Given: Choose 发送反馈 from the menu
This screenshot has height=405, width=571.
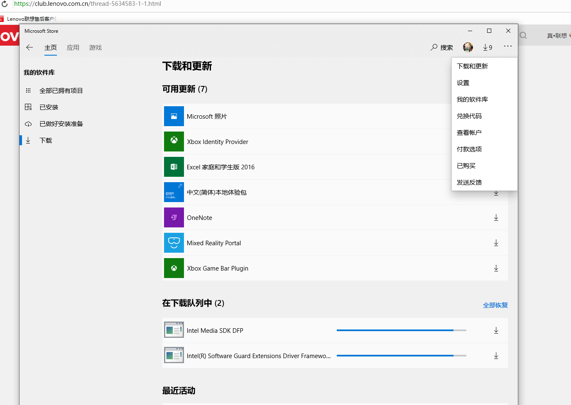Looking at the screenshot, I should pos(485,182).
